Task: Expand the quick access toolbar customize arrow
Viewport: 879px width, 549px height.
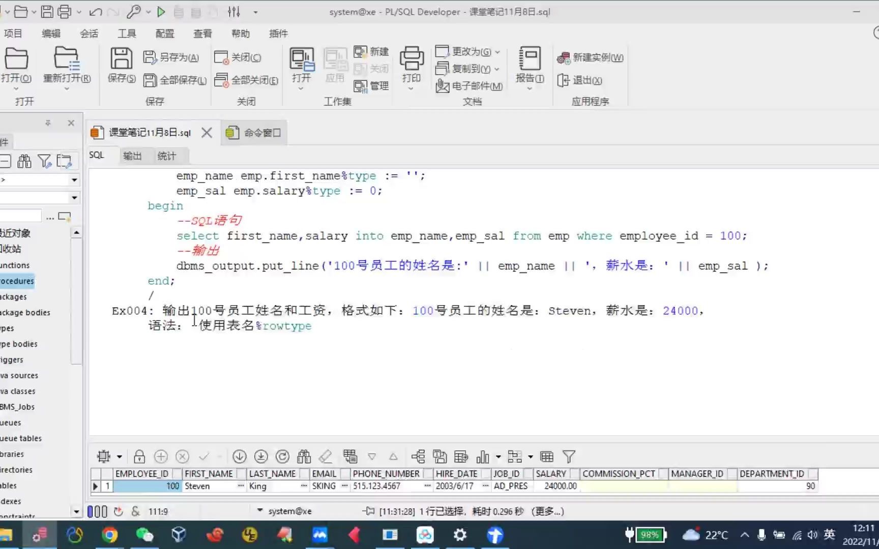Action: (x=255, y=12)
